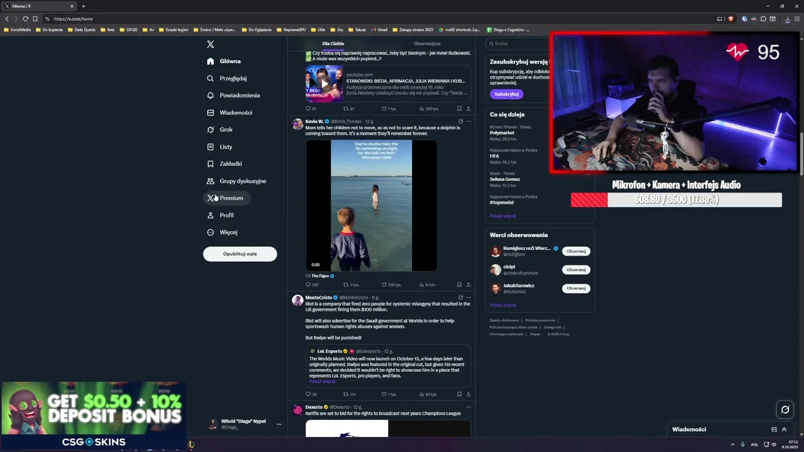Follow JakubTurewicz with Obserwuj button
804x452 pixels.
pyautogui.click(x=576, y=288)
